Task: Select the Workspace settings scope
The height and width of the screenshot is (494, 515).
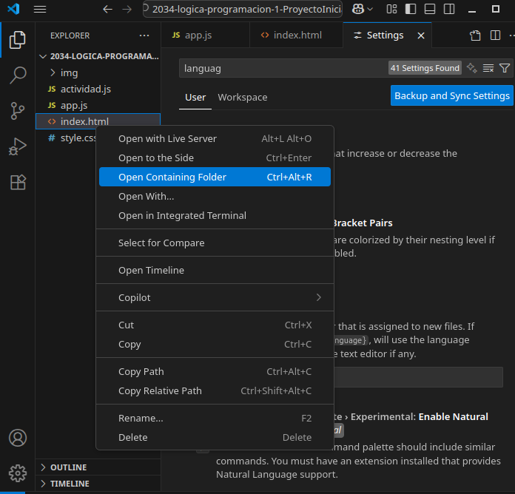Action: 243,98
